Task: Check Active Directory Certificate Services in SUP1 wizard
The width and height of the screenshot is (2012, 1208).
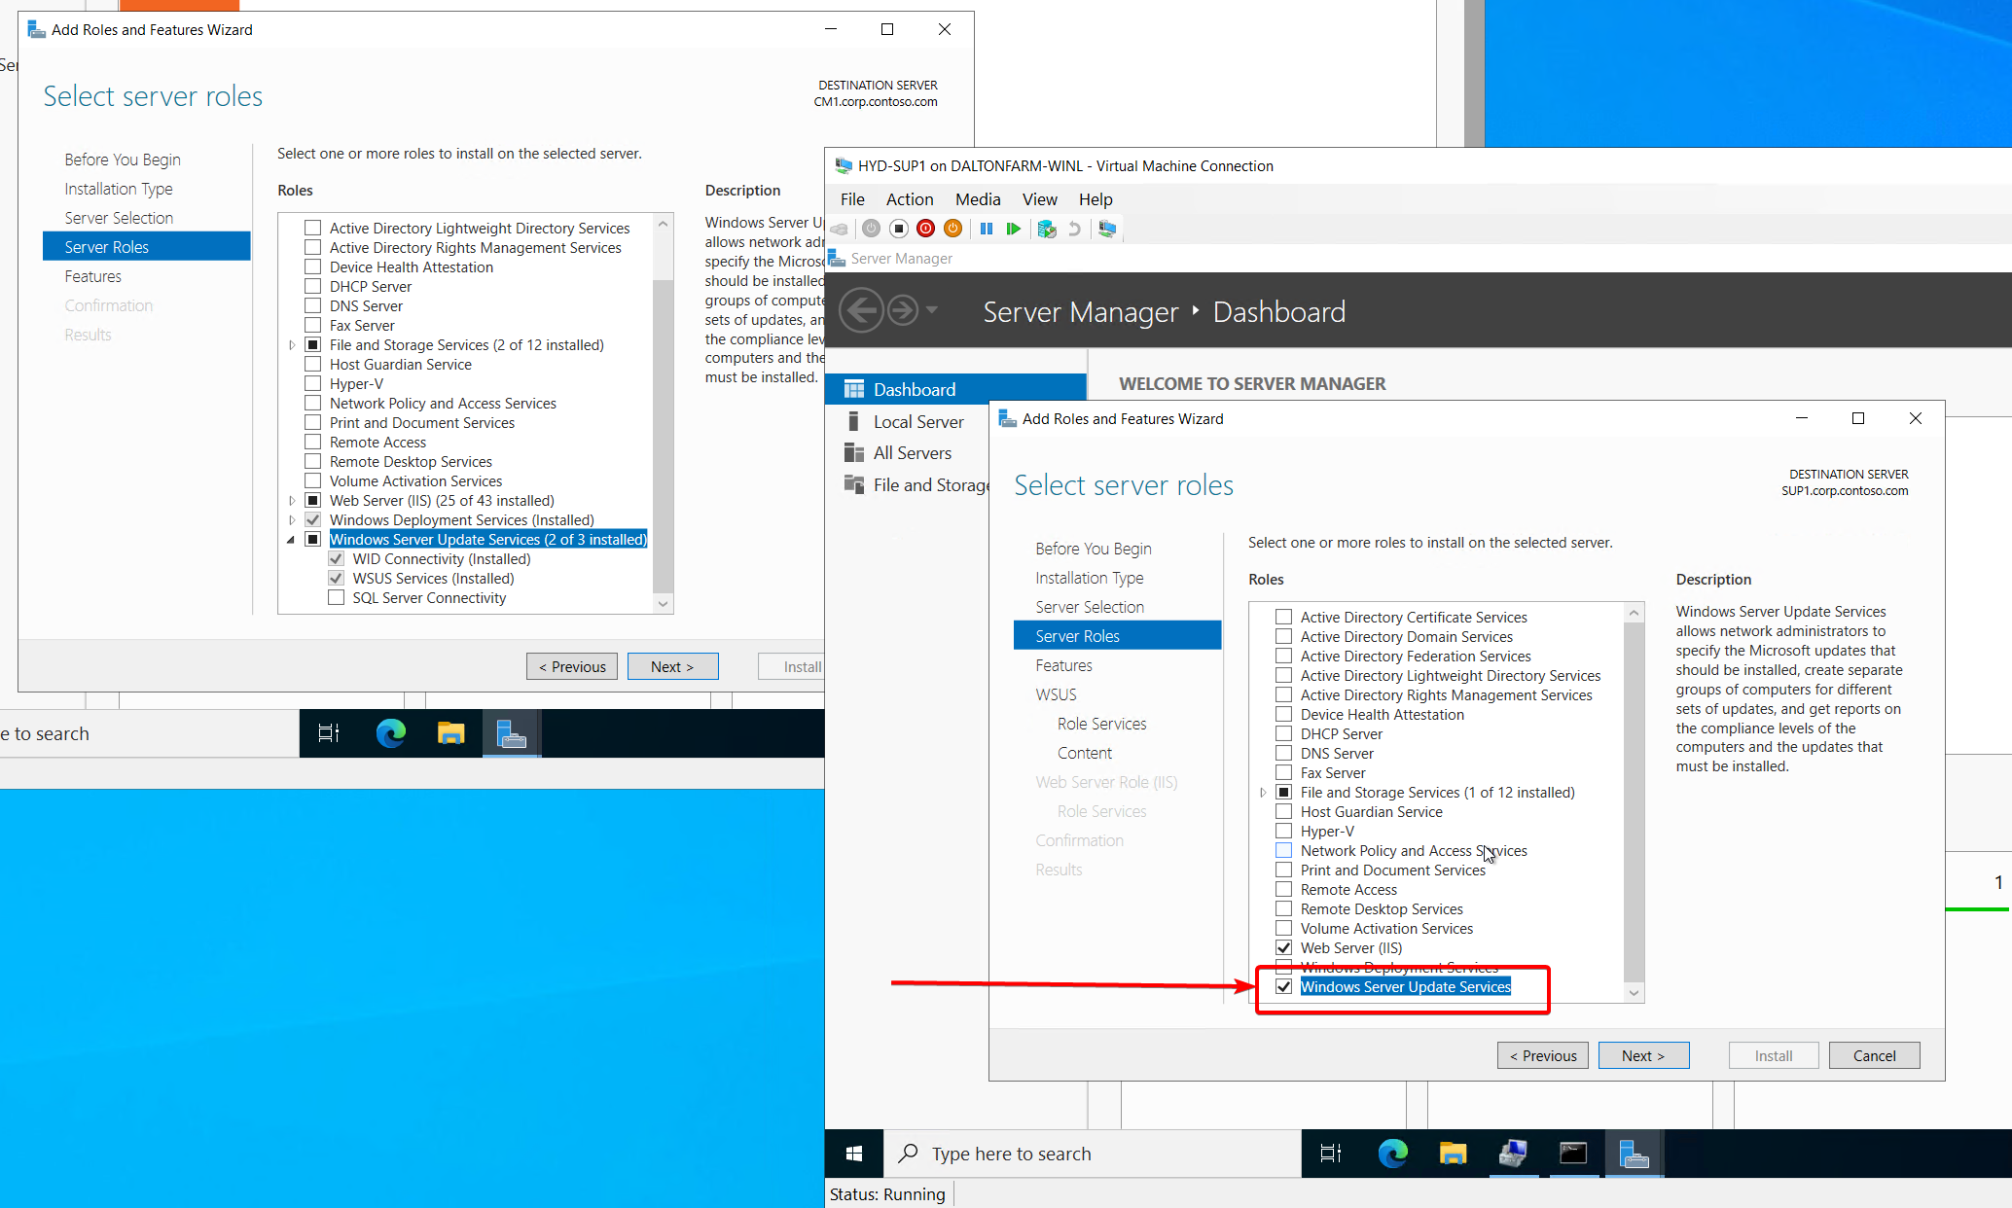Action: 1284,617
